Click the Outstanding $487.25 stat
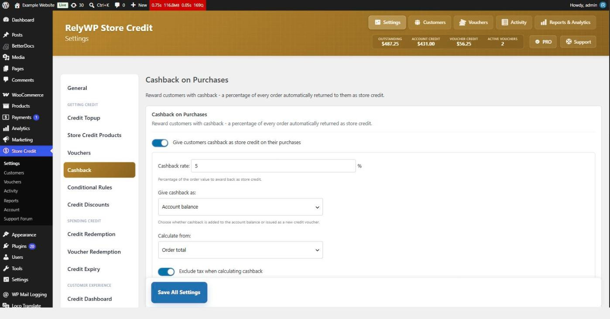Screen dimensions: 610x319 point(390,41)
